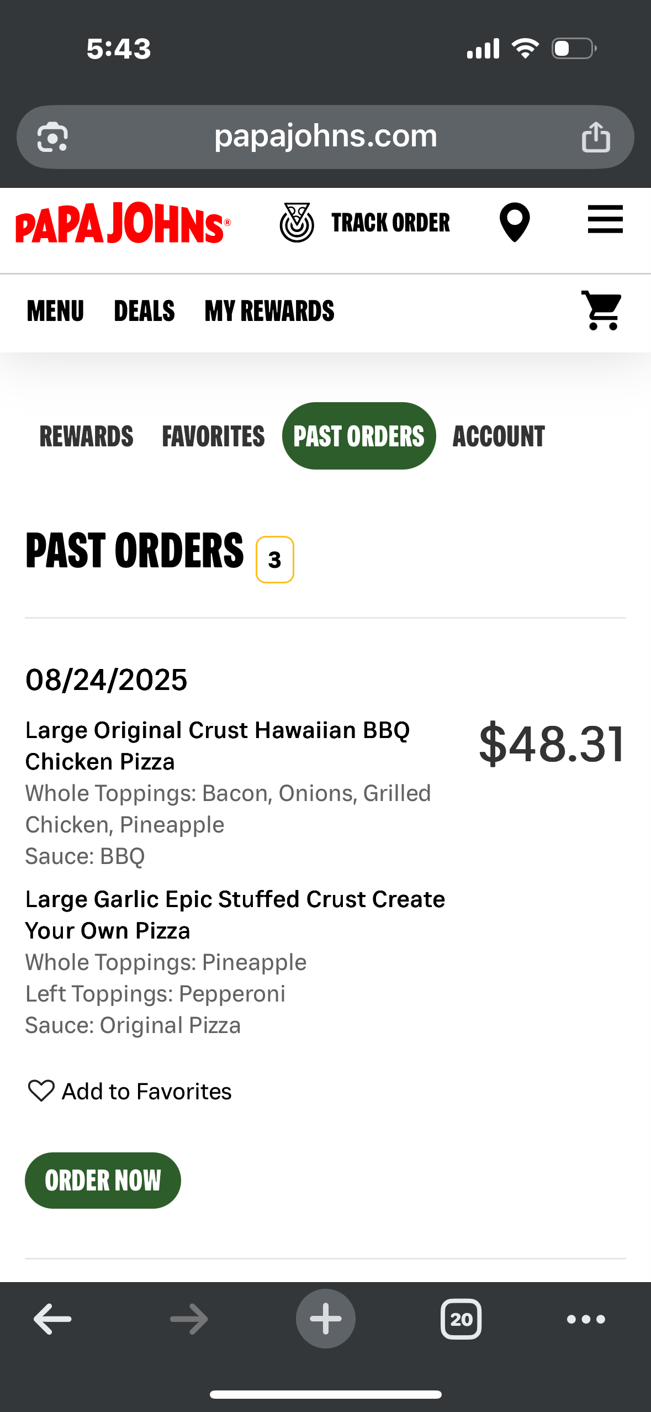Tap the papajohns.com address bar
Image resolution: width=651 pixels, height=1412 pixels.
pos(325,136)
